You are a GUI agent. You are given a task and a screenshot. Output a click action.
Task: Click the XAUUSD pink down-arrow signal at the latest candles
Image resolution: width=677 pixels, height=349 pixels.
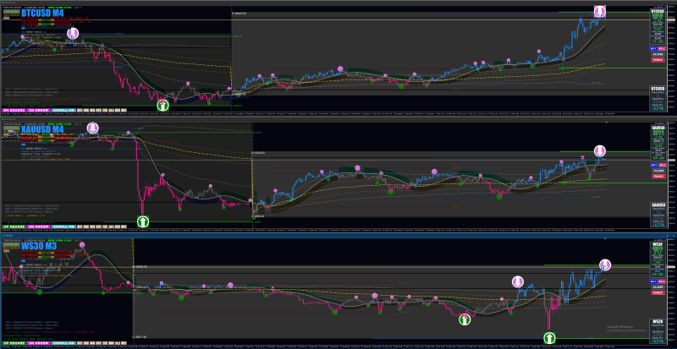tap(600, 151)
